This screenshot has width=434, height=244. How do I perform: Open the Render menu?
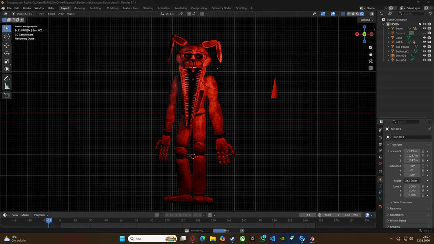coord(27,8)
